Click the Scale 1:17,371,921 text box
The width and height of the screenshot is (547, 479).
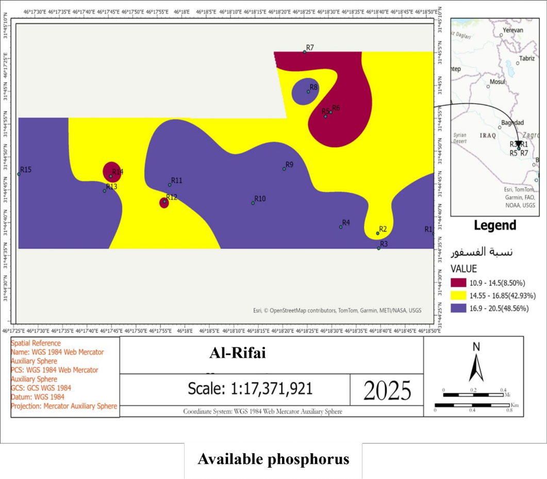(x=250, y=388)
